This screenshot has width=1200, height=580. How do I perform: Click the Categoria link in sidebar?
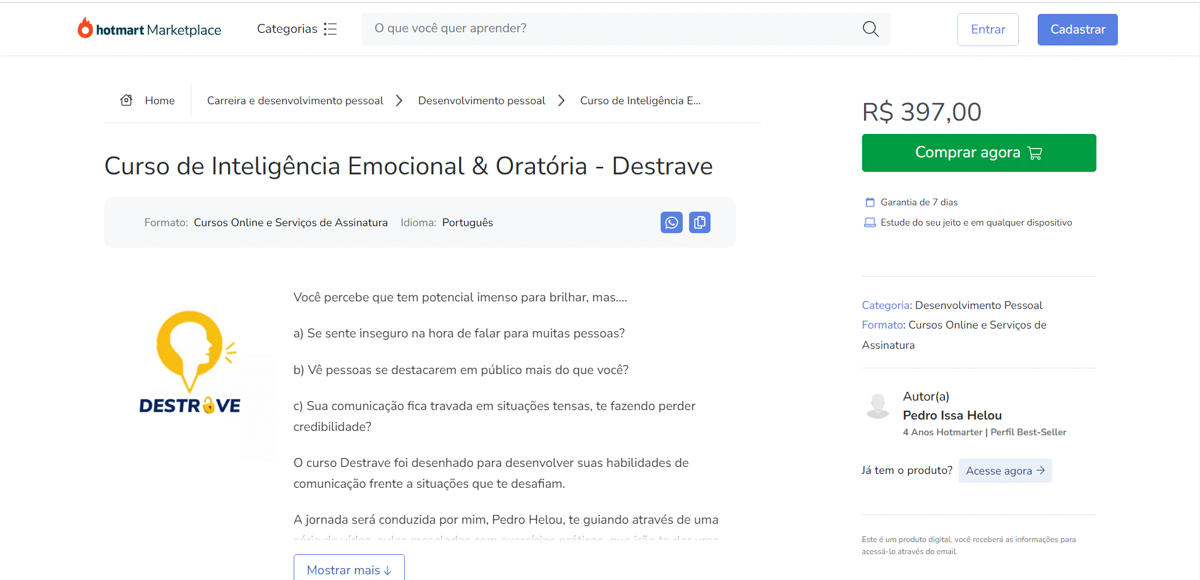pos(885,305)
